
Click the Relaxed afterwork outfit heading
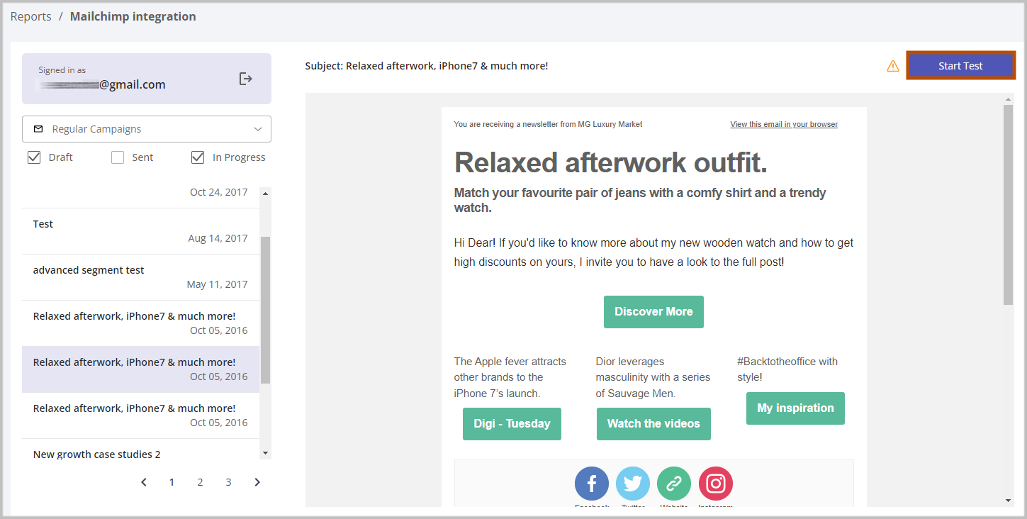click(x=610, y=163)
